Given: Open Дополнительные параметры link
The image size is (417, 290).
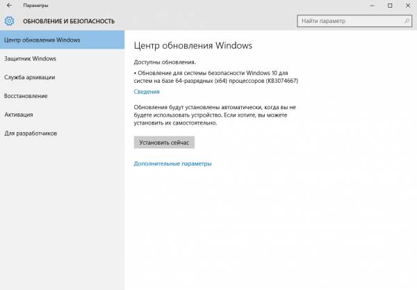Looking at the screenshot, I should click(x=172, y=163).
